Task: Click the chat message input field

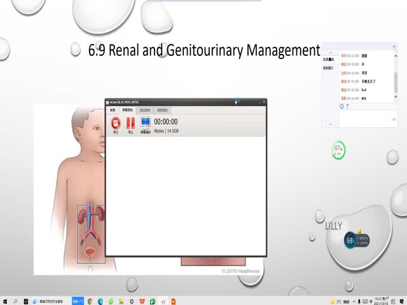Action: tap(364, 119)
